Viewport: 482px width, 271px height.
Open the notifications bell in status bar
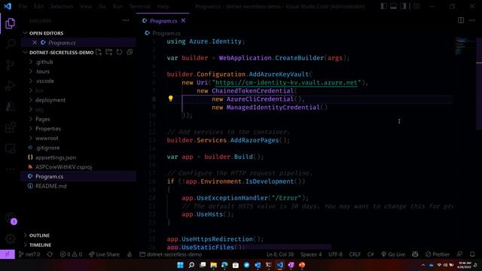(472, 254)
